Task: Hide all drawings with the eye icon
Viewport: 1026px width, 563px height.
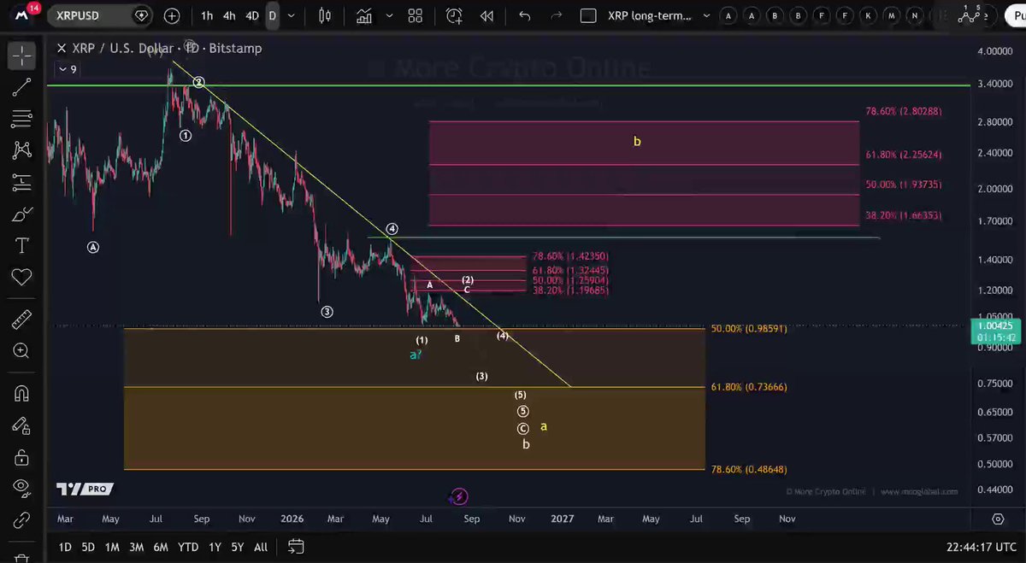Action: (x=21, y=488)
